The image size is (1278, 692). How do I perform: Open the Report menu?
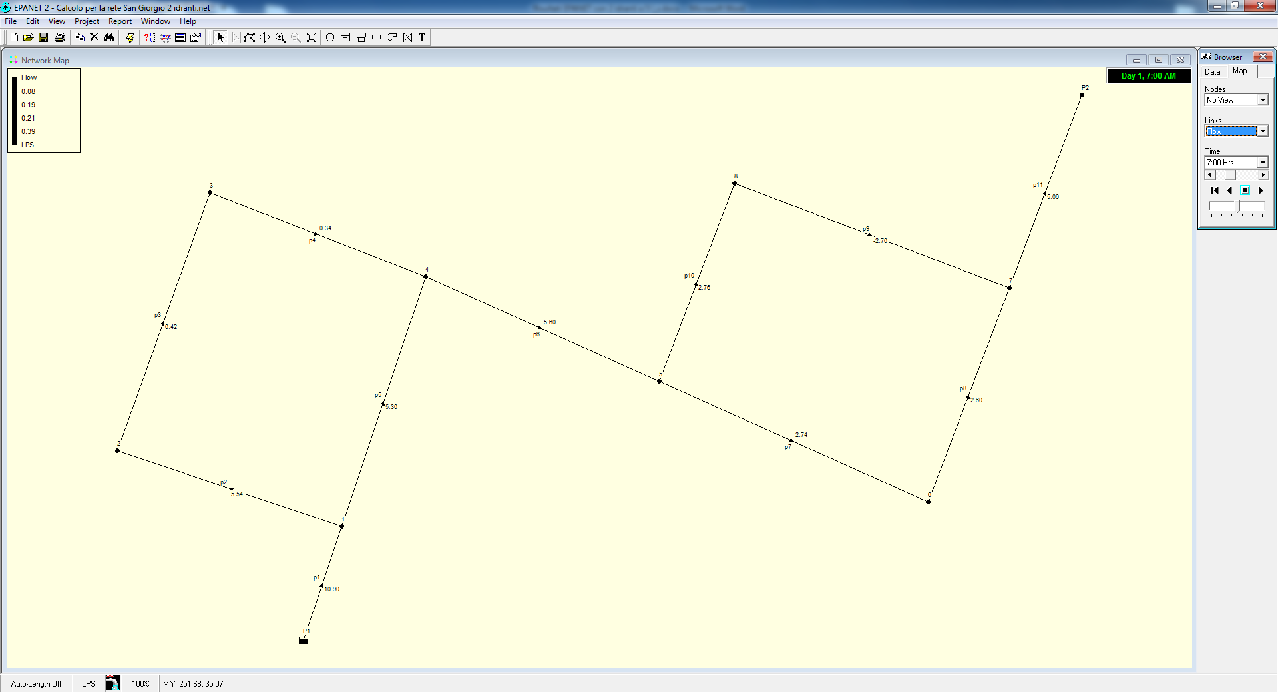(120, 21)
